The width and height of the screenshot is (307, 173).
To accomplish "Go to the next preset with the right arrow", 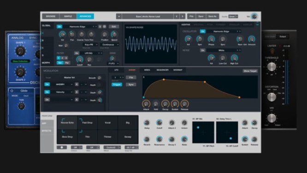I will click(183, 17).
